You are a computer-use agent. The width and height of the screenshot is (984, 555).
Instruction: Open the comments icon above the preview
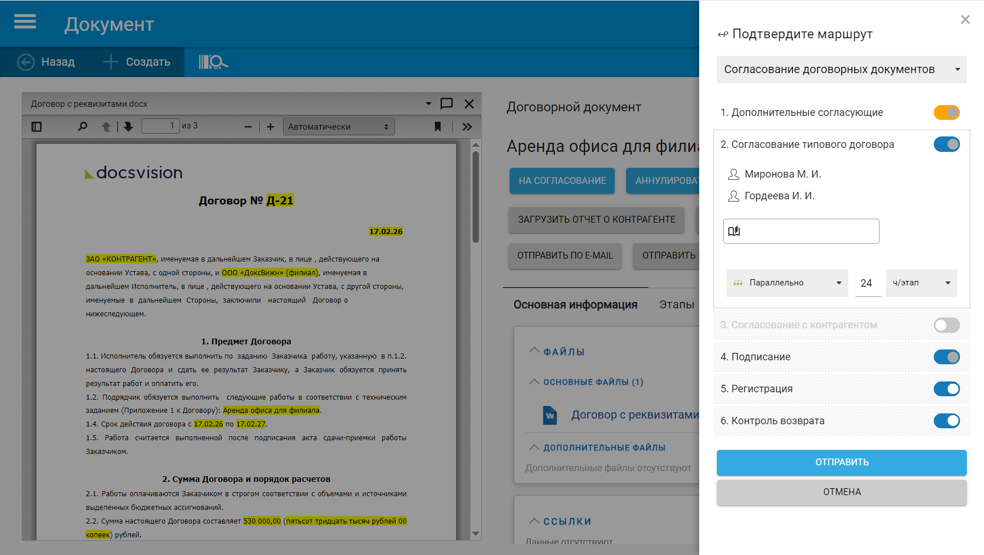[x=446, y=103]
